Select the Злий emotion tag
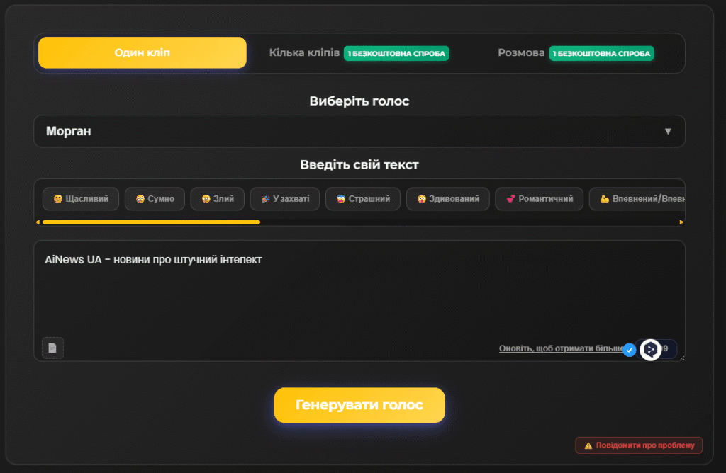This screenshot has width=726, height=473. (218, 199)
